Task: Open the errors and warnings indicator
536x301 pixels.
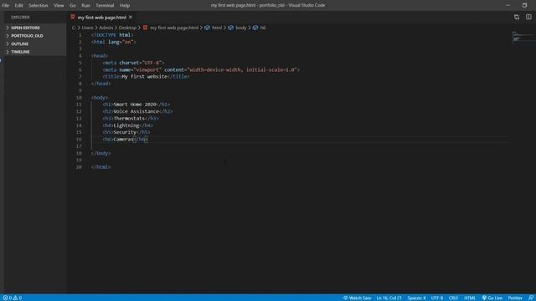Action: pyautogui.click(x=13, y=298)
